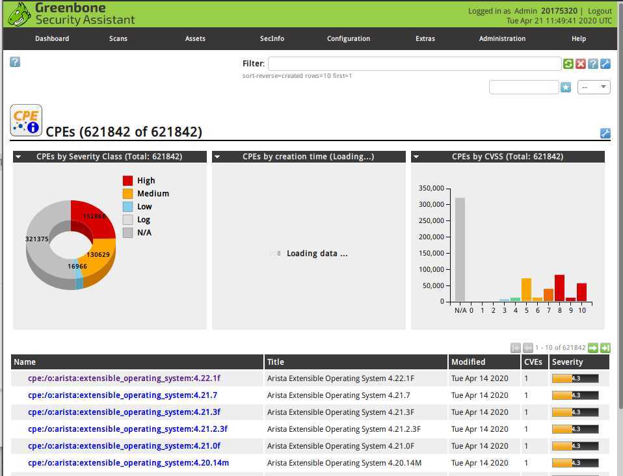Open CPE arista extensible_operating_system:4.21.7 link
This screenshot has height=476, width=623.
click(x=122, y=395)
